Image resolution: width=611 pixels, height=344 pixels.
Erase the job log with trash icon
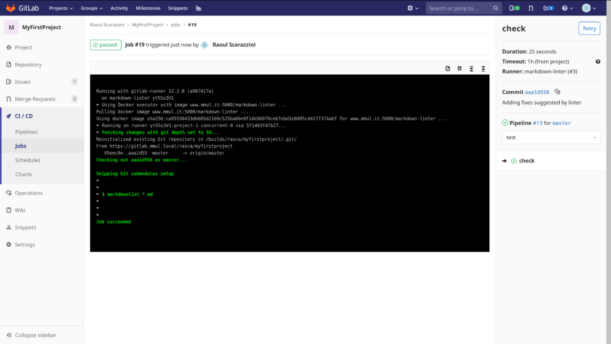(459, 68)
